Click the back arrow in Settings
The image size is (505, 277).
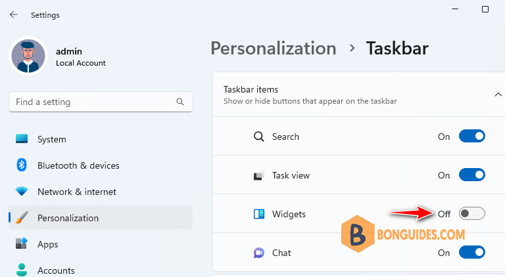coord(14,14)
